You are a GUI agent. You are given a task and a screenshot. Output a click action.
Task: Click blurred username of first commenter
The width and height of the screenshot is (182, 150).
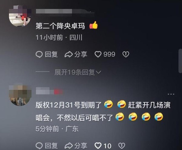(x=65, y=11)
